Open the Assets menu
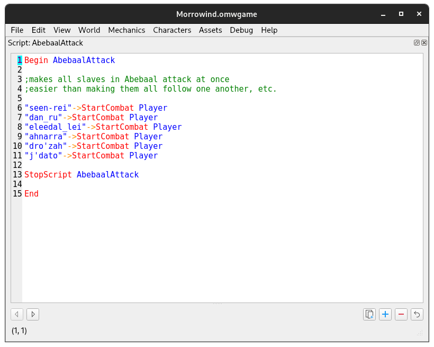The height and width of the screenshot is (347, 434). (x=210, y=30)
